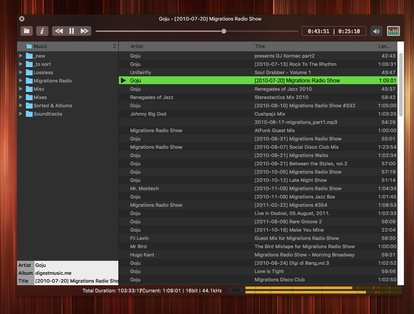Select '[2011-02-22] Migrations #354' track
Screen dimensions: 414x314
pos(258,205)
